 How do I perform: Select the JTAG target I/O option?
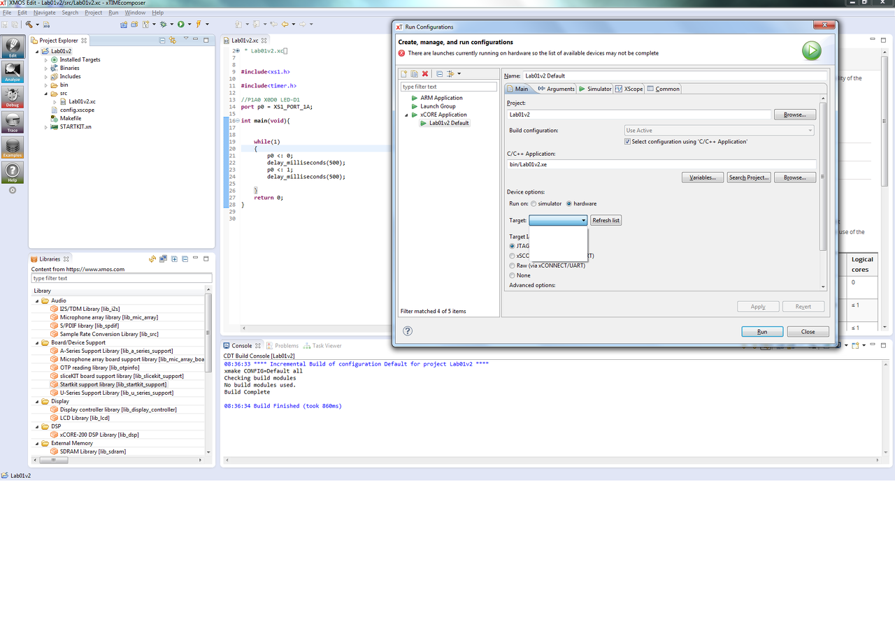coord(513,246)
